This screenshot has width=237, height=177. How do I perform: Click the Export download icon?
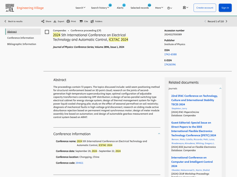55,21
